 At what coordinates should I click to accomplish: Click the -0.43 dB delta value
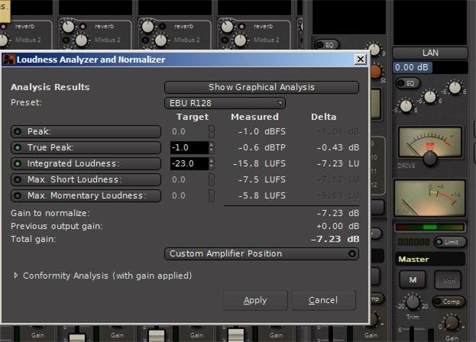click(x=338, y=147)
